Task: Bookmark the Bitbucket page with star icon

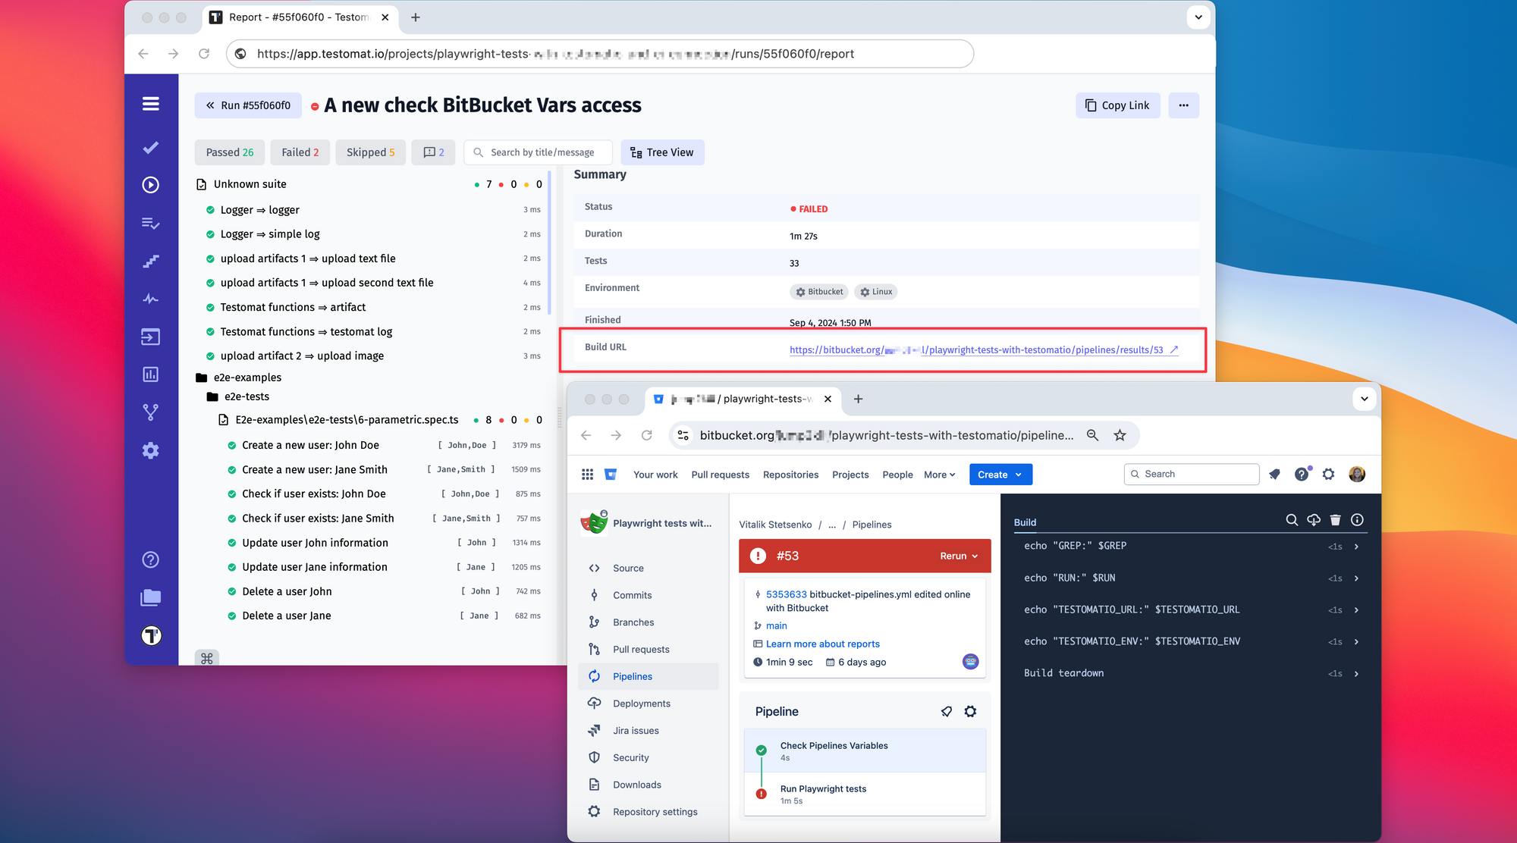Action: click(x=1120, y=435)
